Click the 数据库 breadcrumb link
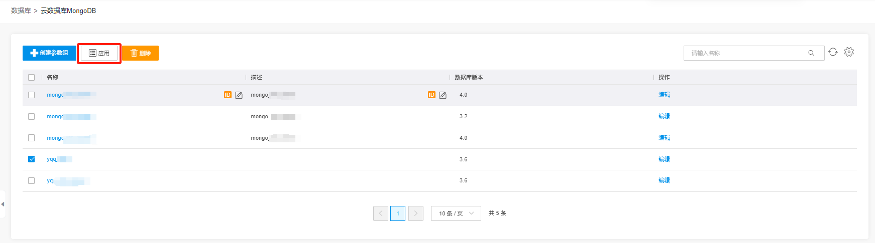The height and width of the screenshot is (243, 875). pos(21,11)
